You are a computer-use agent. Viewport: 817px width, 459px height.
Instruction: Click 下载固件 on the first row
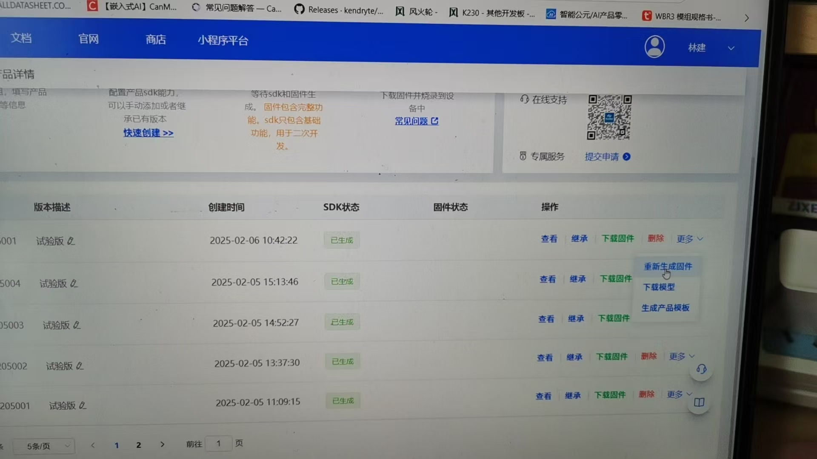pos(617,238)
